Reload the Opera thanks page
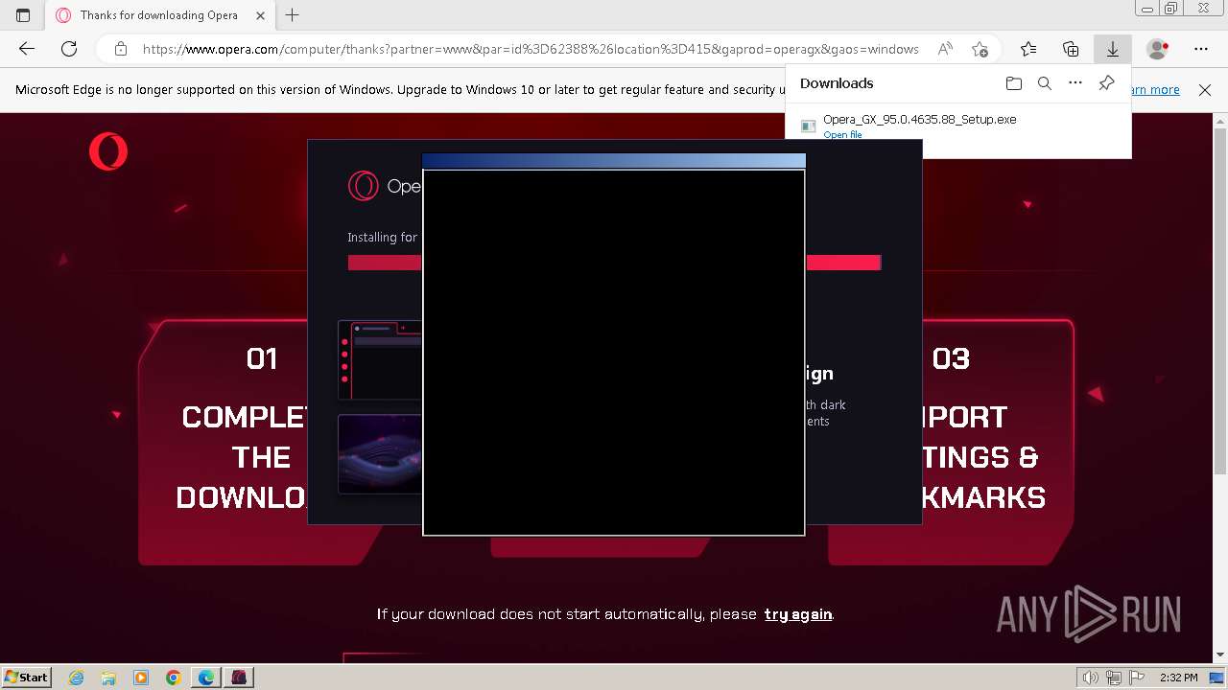Image resolution: width=1228 pixels, height=690 pixels. coord(69,49)
